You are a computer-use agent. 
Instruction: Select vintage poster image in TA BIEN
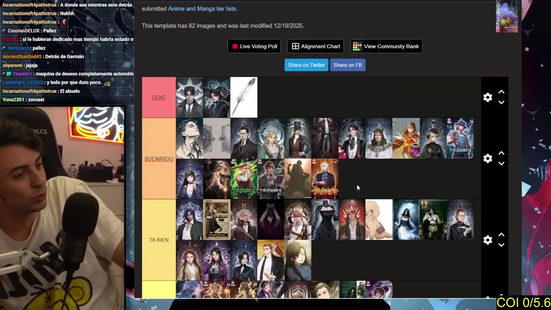click(x=217, y=220)
